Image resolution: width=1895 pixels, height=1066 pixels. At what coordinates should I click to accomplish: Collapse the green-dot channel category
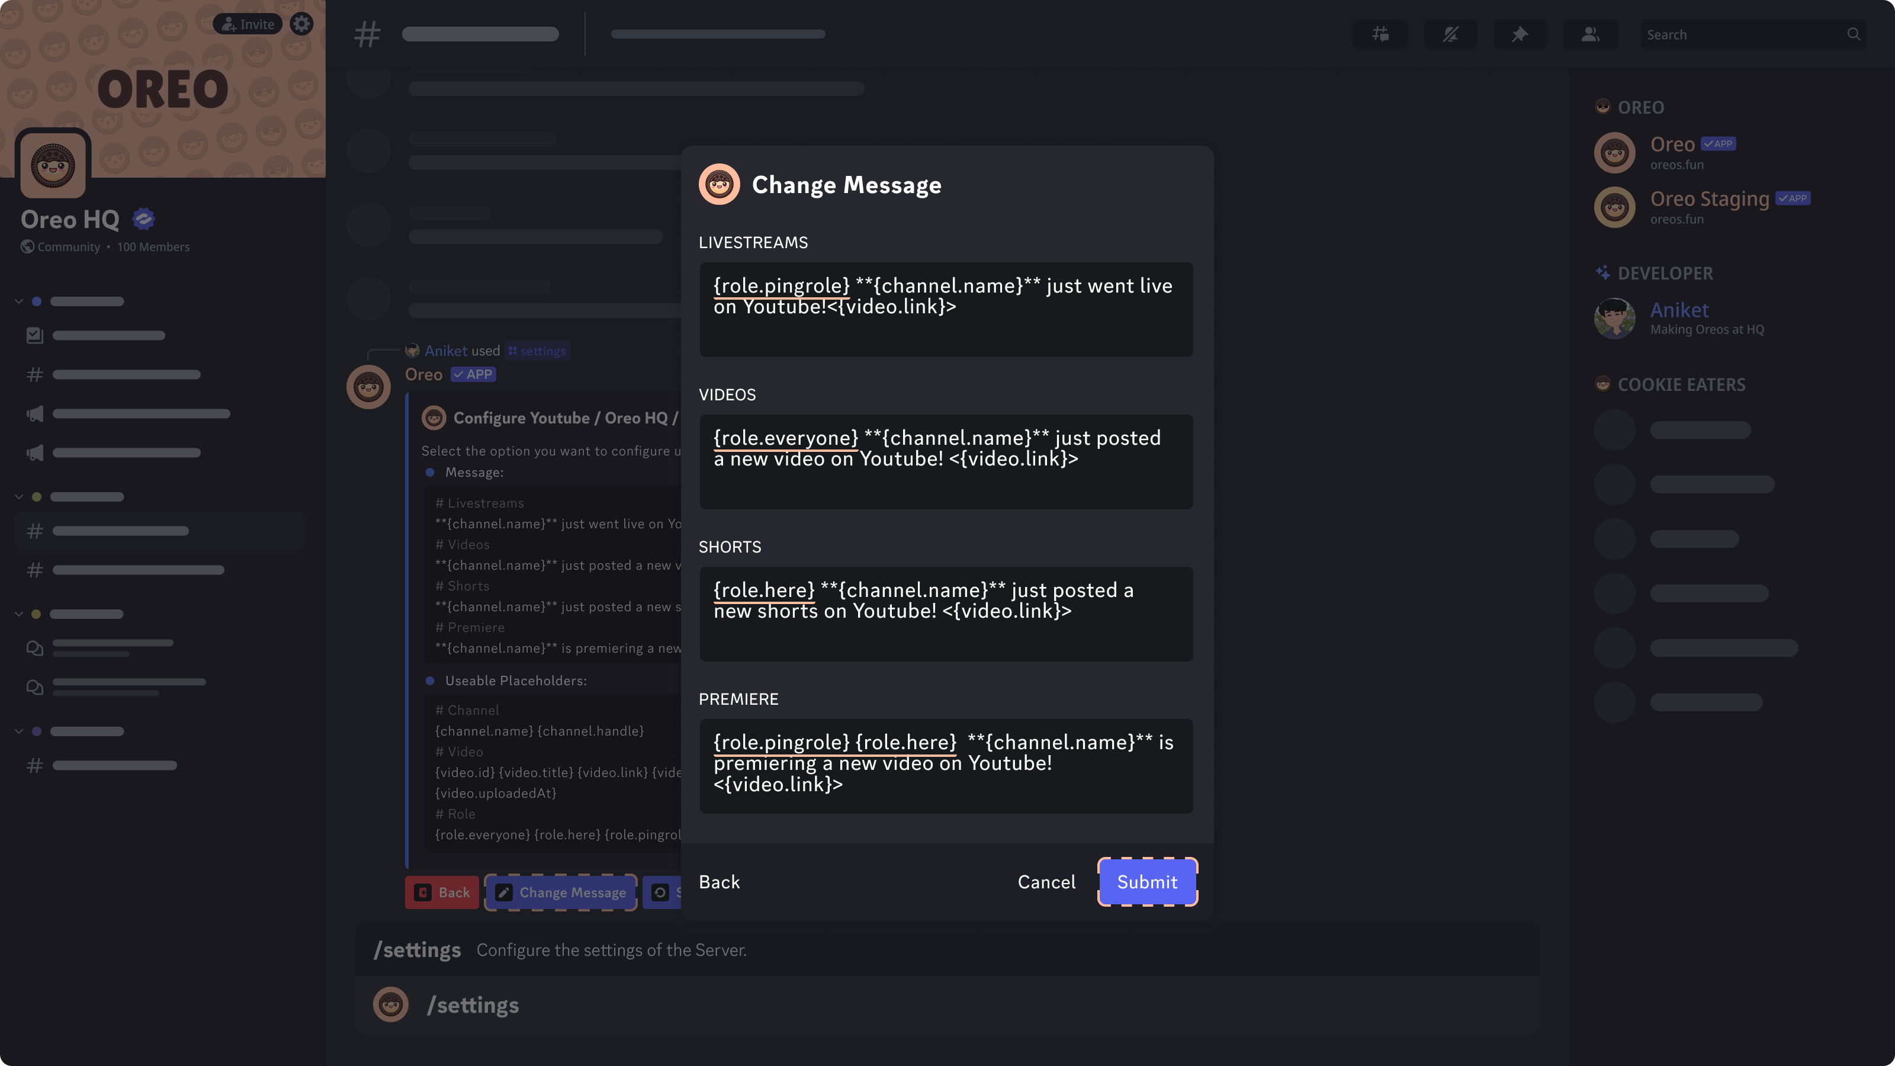[19, 497]
